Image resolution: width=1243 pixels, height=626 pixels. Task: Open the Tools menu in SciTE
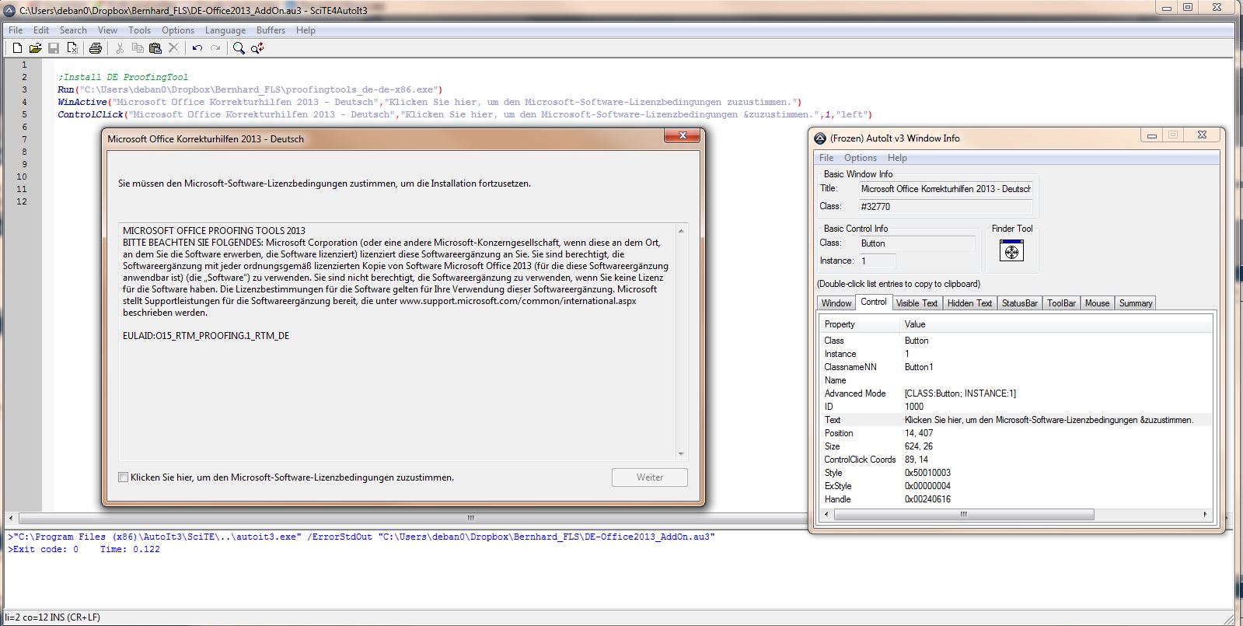[139, 30]
